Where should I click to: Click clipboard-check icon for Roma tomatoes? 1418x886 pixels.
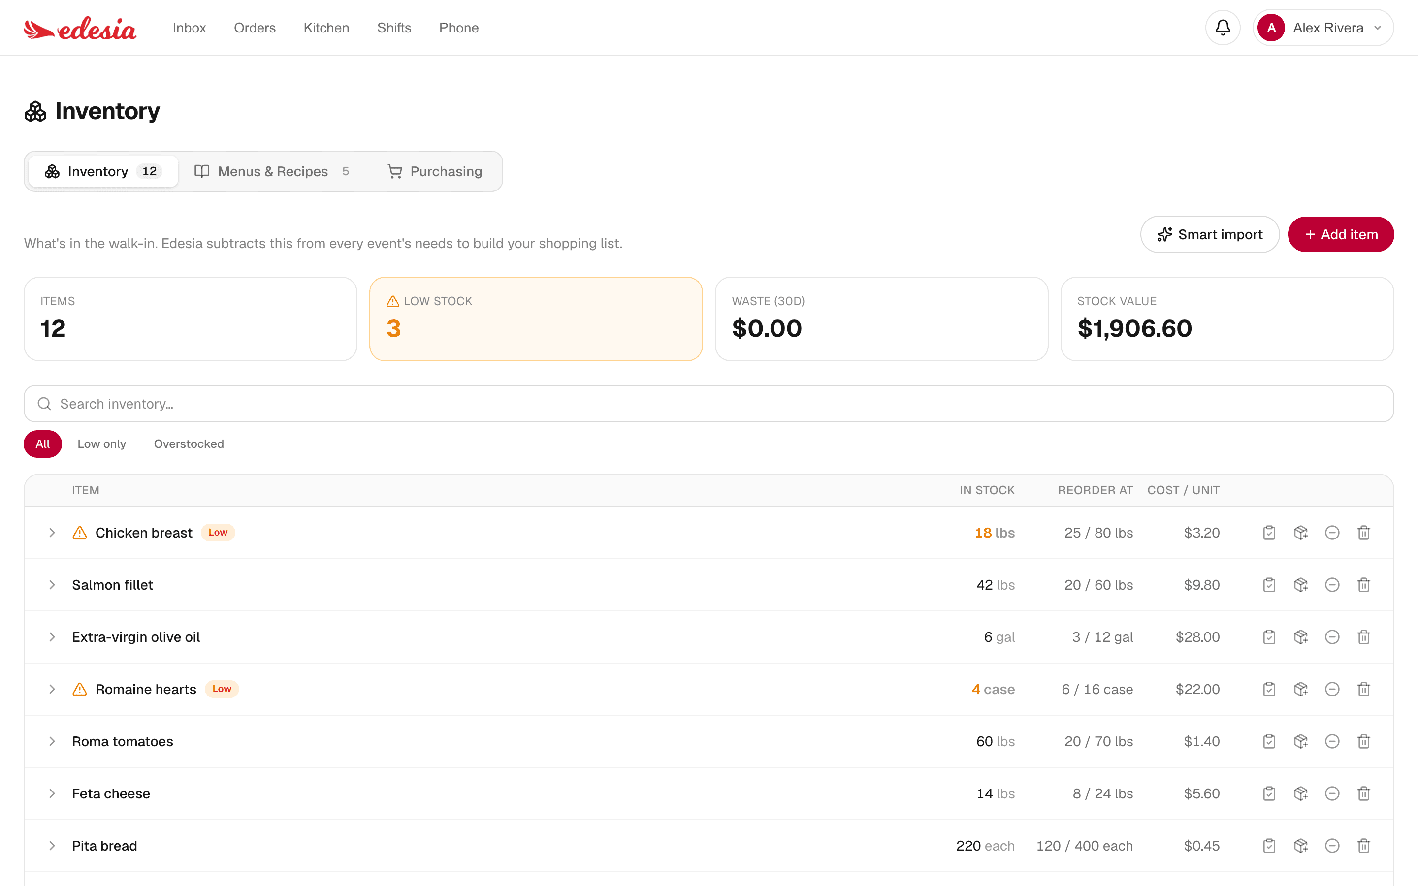[x=1269, y=741]
